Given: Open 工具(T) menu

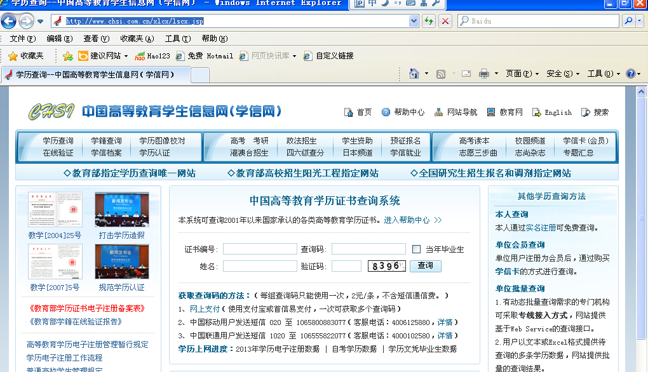Looking at the screenshot, I should 178,38.
